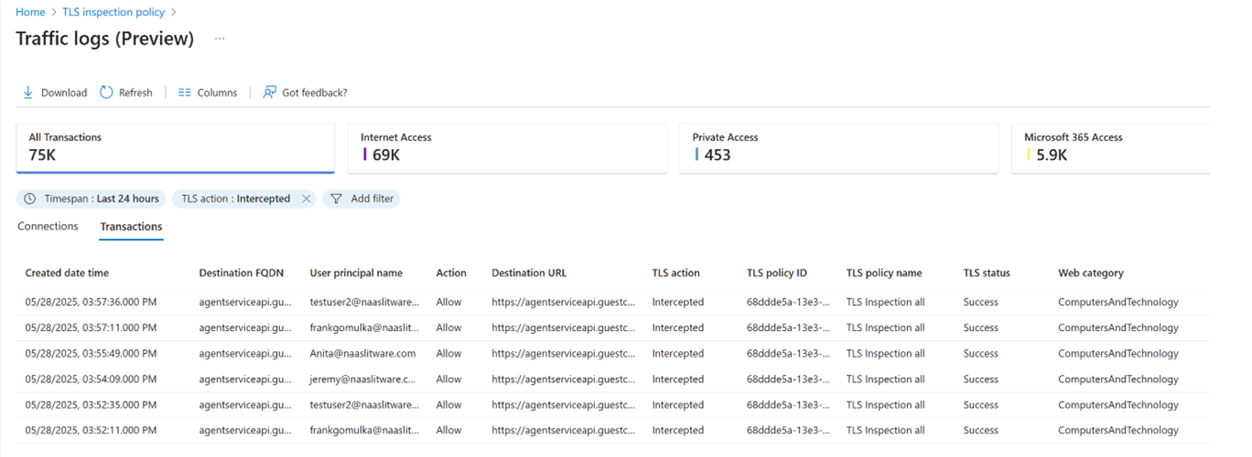
Task: Click the Download arrow icon
Action: pyautogui.click(x=28, y=92)
